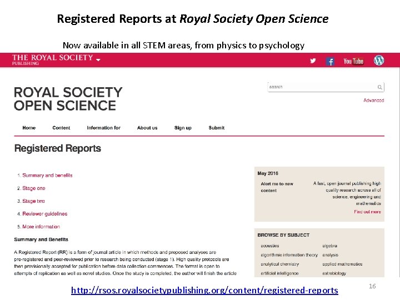Click slide number 16

pos(372,286)
